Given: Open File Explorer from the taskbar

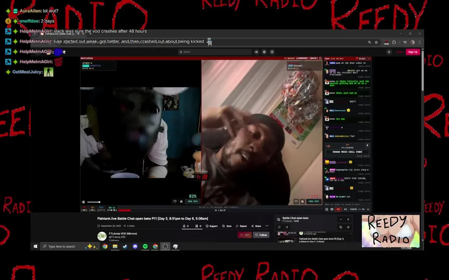Looking at the screenshot, I should 115,246.
